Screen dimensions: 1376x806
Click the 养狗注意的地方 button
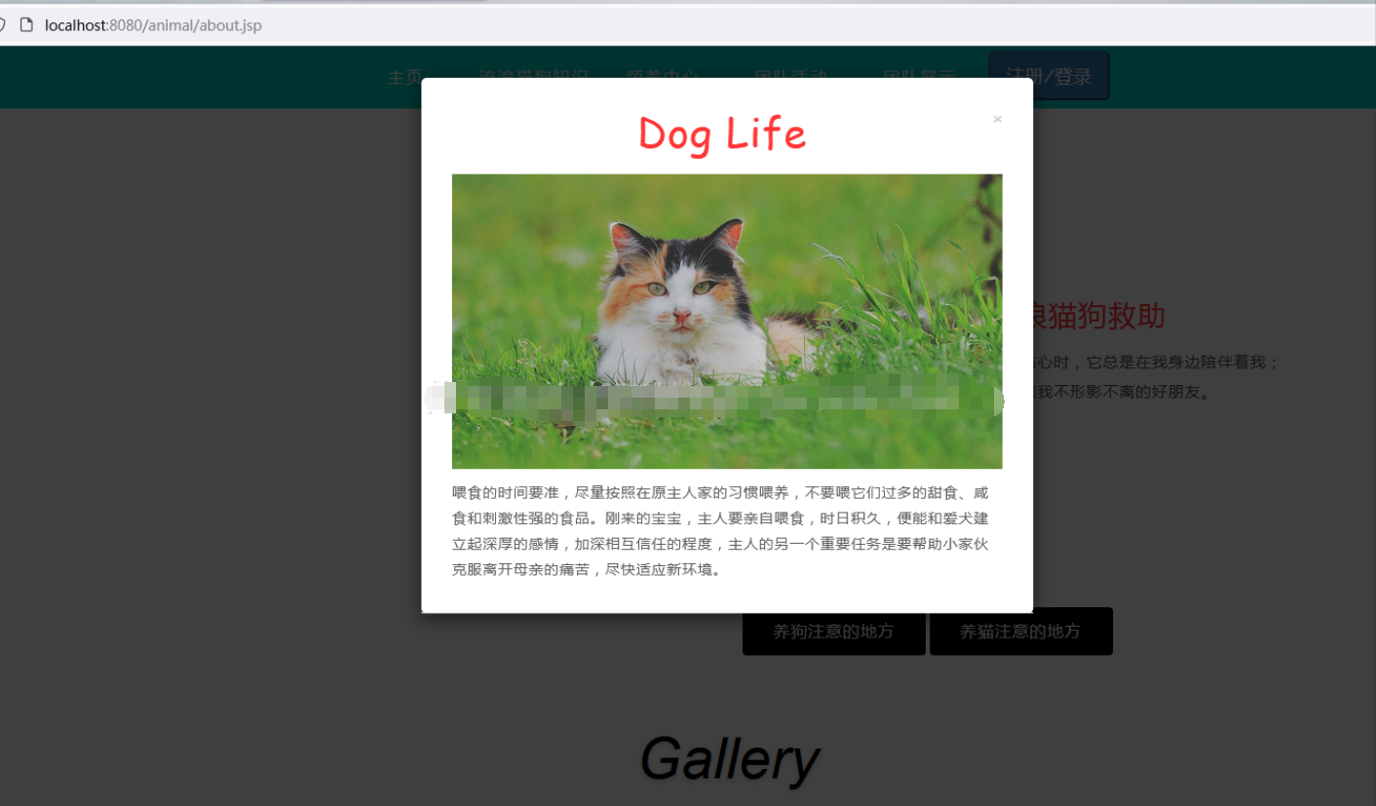(833, 632)
